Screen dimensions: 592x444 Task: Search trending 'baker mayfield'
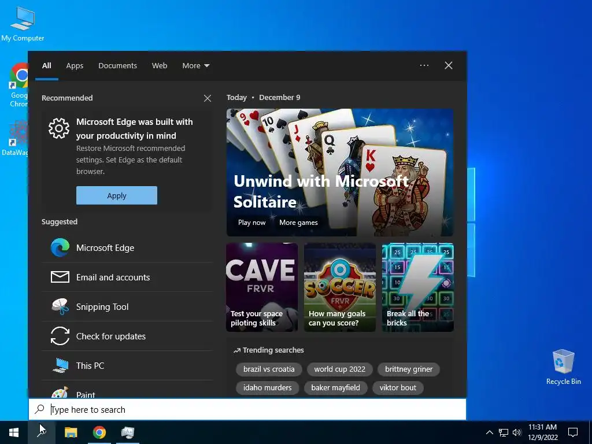(336, 387)
